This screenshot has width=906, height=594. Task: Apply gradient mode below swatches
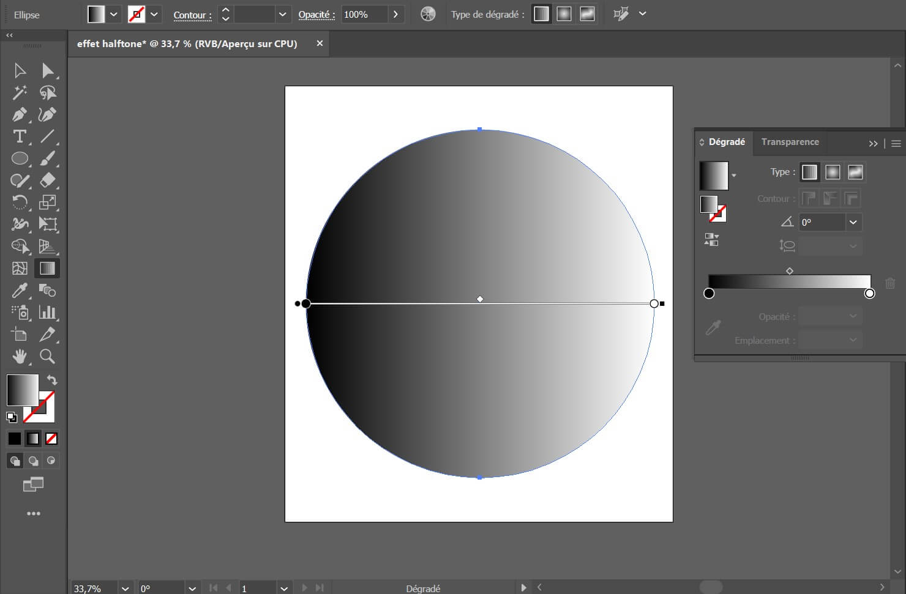(33, 439)
